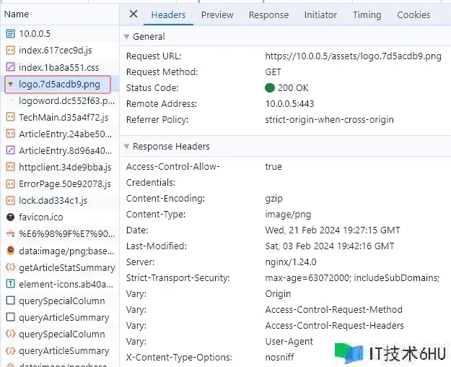Screen dimensions: 451x367
Task: Click the purple CSS icon beside ArticleEntry.8d96a40
Action: click(10, 150)
